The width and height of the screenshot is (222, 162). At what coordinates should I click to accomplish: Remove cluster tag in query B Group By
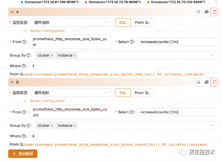pyautogui.click(x=52, y=126)
